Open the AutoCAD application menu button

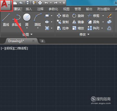5,5
